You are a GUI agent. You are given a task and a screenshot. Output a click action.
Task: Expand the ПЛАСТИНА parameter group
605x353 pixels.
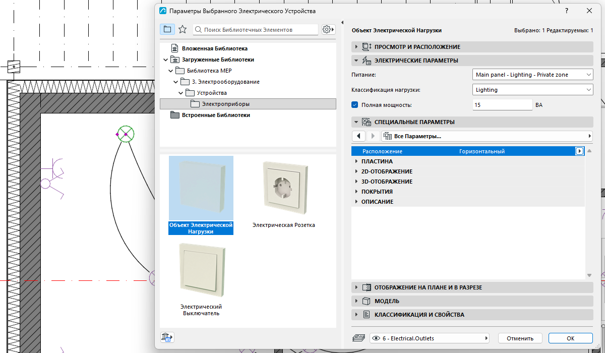click(356, 161)
